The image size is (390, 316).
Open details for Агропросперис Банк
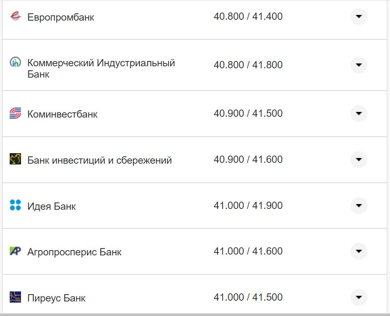click(x=358, y=251)
